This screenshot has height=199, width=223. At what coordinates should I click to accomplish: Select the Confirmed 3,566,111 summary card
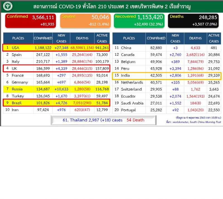click(30, 21)
